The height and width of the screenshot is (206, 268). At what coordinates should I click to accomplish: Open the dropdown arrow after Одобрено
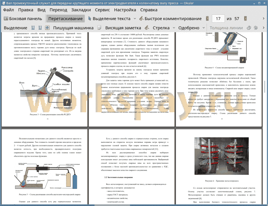(204, 28)
